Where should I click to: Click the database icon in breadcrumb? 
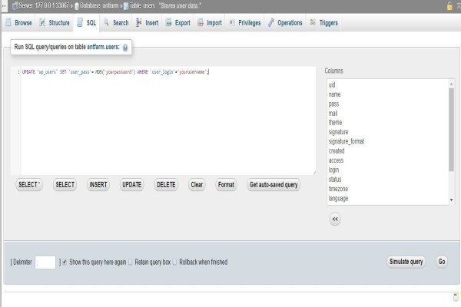coord(77,6)
